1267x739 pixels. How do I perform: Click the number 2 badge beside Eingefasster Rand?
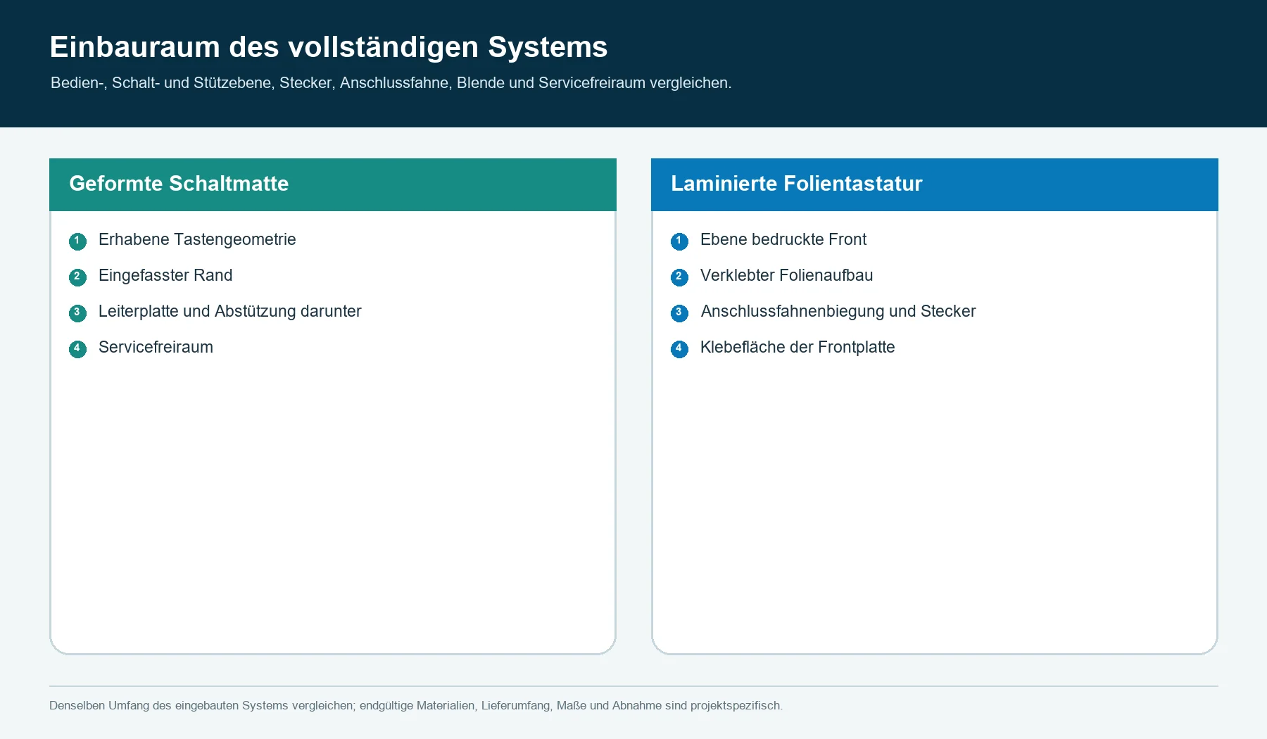pyautogui.click(x=77, y=277)
